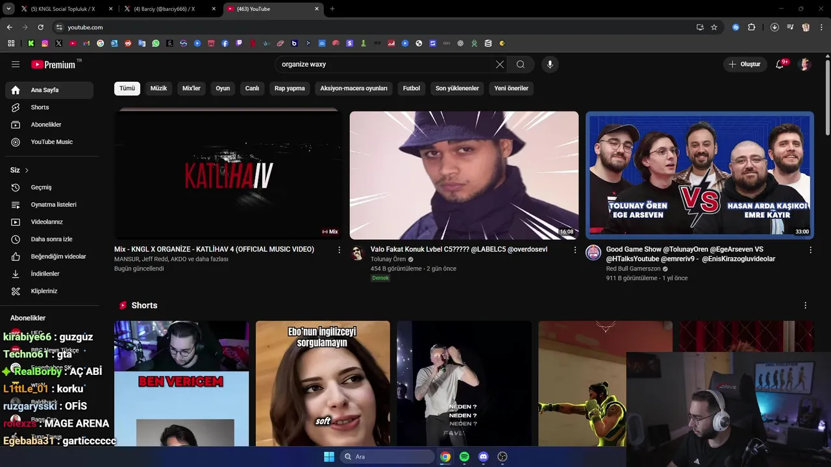Open Abonelikler in the sidebar
This screenshot has height=467, width=831.
[x=49, y=125]
